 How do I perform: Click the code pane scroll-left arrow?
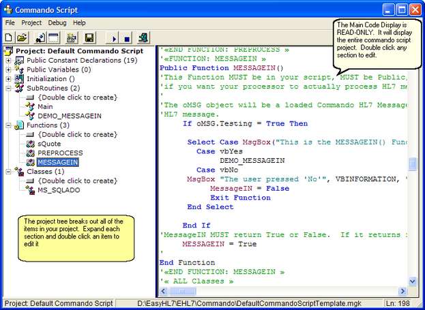[x=164, y=292]
